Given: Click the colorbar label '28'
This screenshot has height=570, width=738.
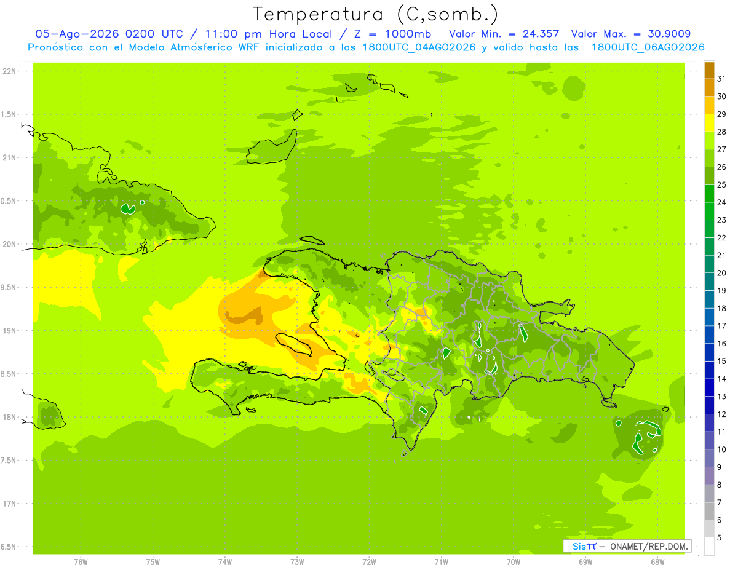Looking at the screenshot, I should coord(722,132).
